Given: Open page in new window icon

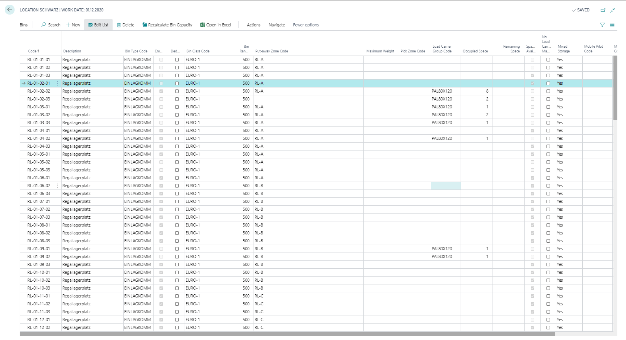Looking at the screenshot, I should coord(603,10).
